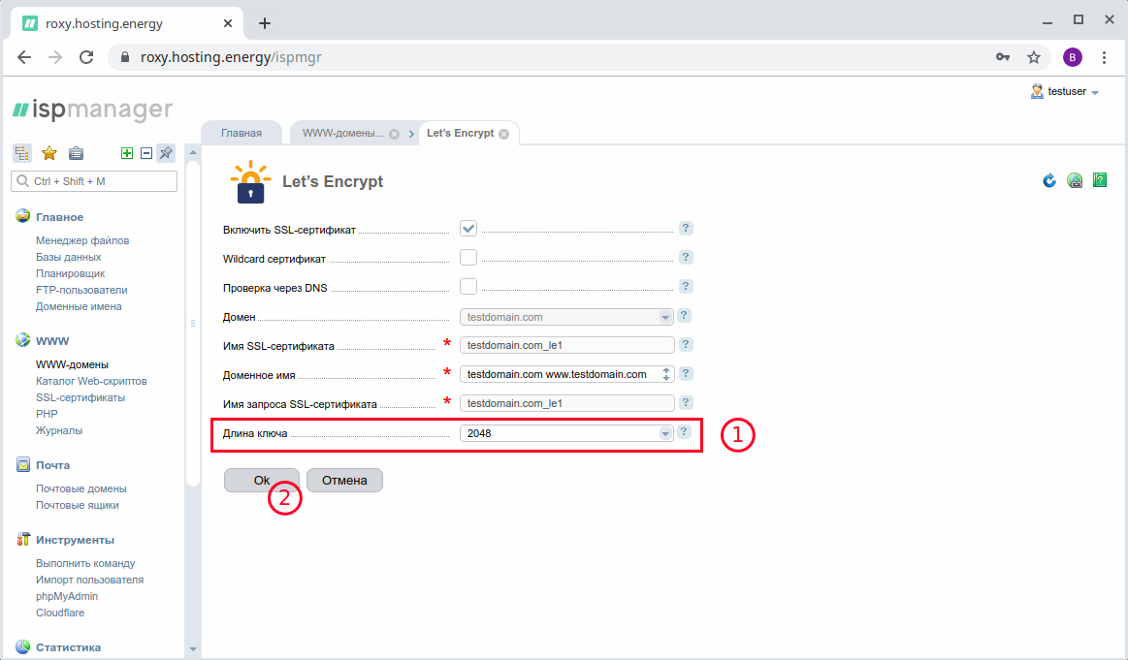Bookmark this page with the star icon
This screenshot has width=1128, height=660.
point(1034,57)
